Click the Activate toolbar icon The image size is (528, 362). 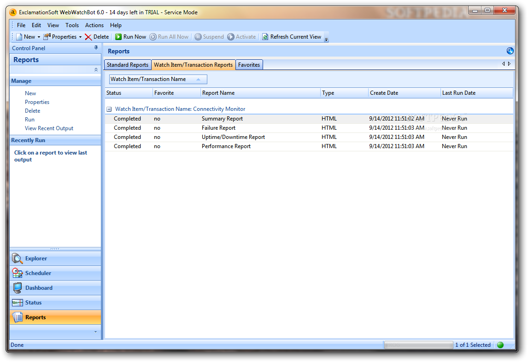[231, 37]
